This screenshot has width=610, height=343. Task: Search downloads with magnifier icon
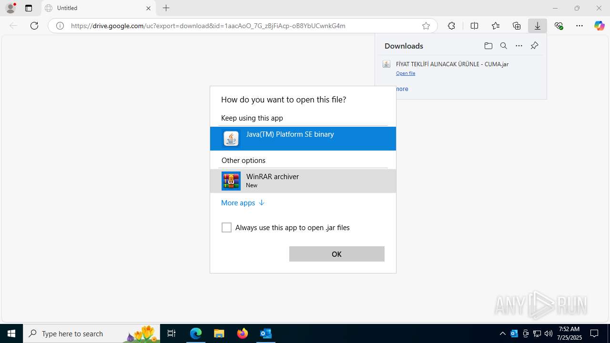(503, 46)
